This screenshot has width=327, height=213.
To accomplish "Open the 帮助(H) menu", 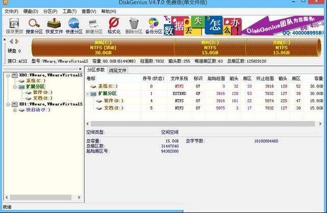I will [108, 11].
